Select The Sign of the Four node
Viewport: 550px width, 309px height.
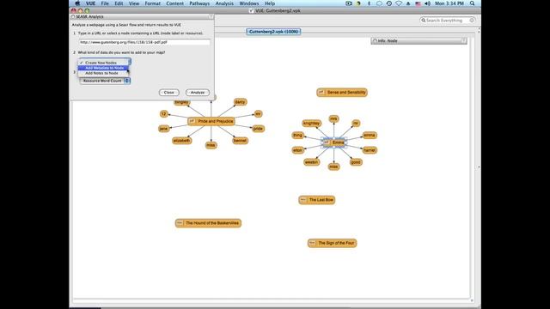[333, 243]
